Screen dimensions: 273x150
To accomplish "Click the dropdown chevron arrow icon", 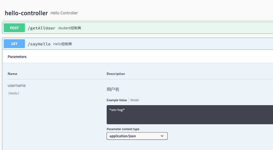I will click(162, 136).
